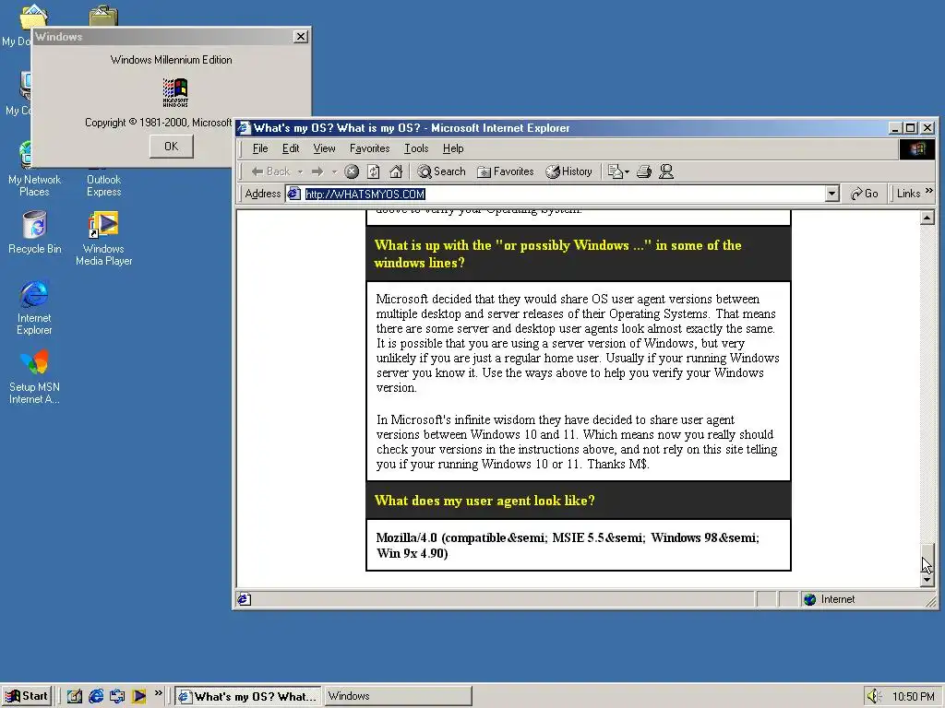
Task: Open the Forward history dropdown arrow
Action: click(x=334, y=171)
